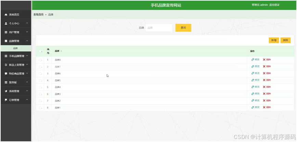
Task: Expand the 用户管理 menu chevron
Action: (27, 32)
